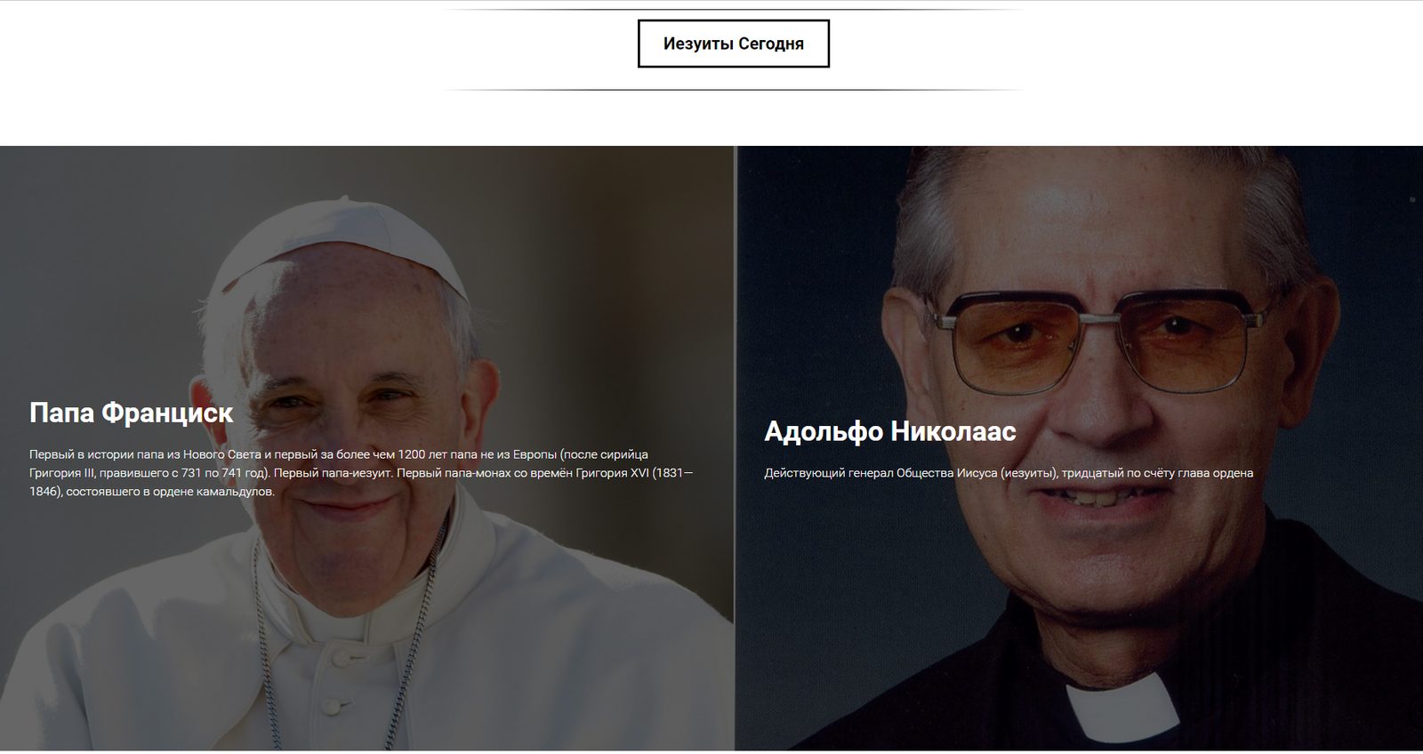Image resolution: width=1423 pixels, height=754 pixels.
Task: Click the vertical separator between the two cards
Action: point(736,445)
